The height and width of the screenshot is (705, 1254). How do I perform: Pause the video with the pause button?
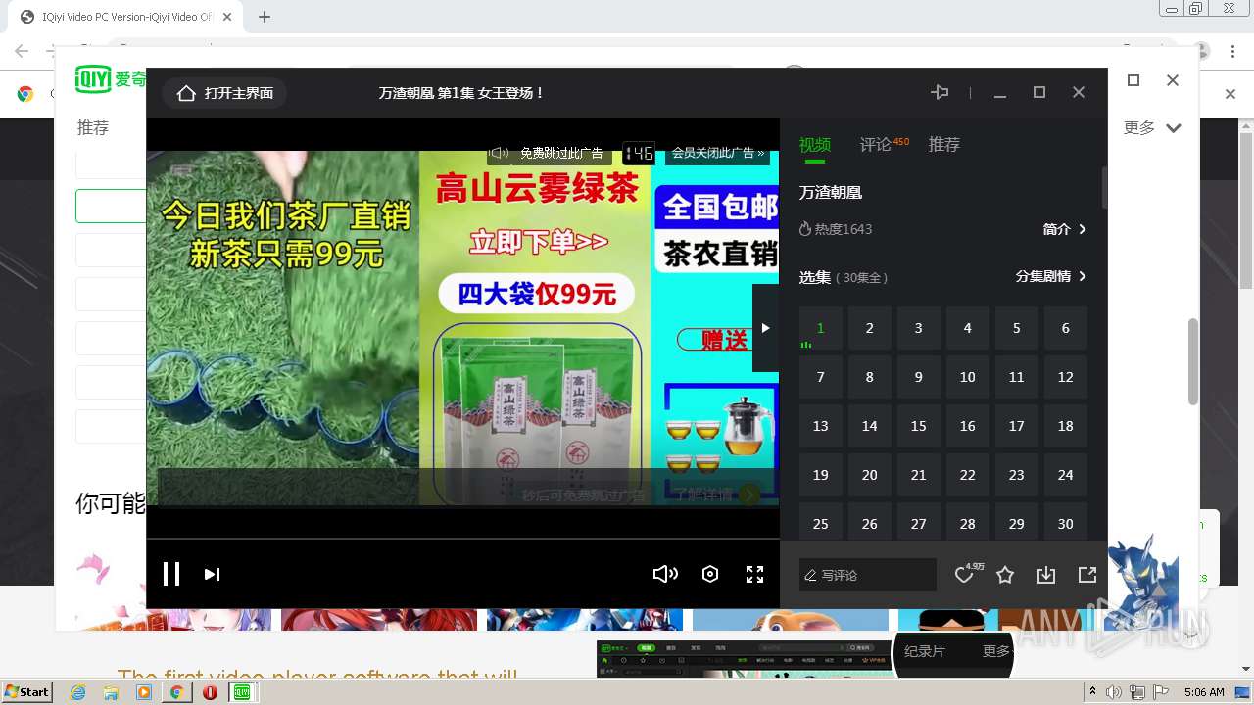click(x=171, y=574)
